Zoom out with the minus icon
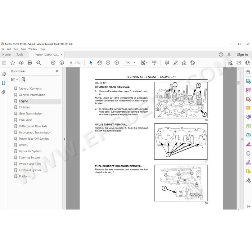The image size is (252, 252). [108, 63]
